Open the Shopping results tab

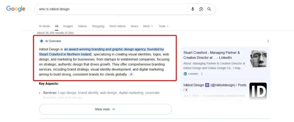98,26
